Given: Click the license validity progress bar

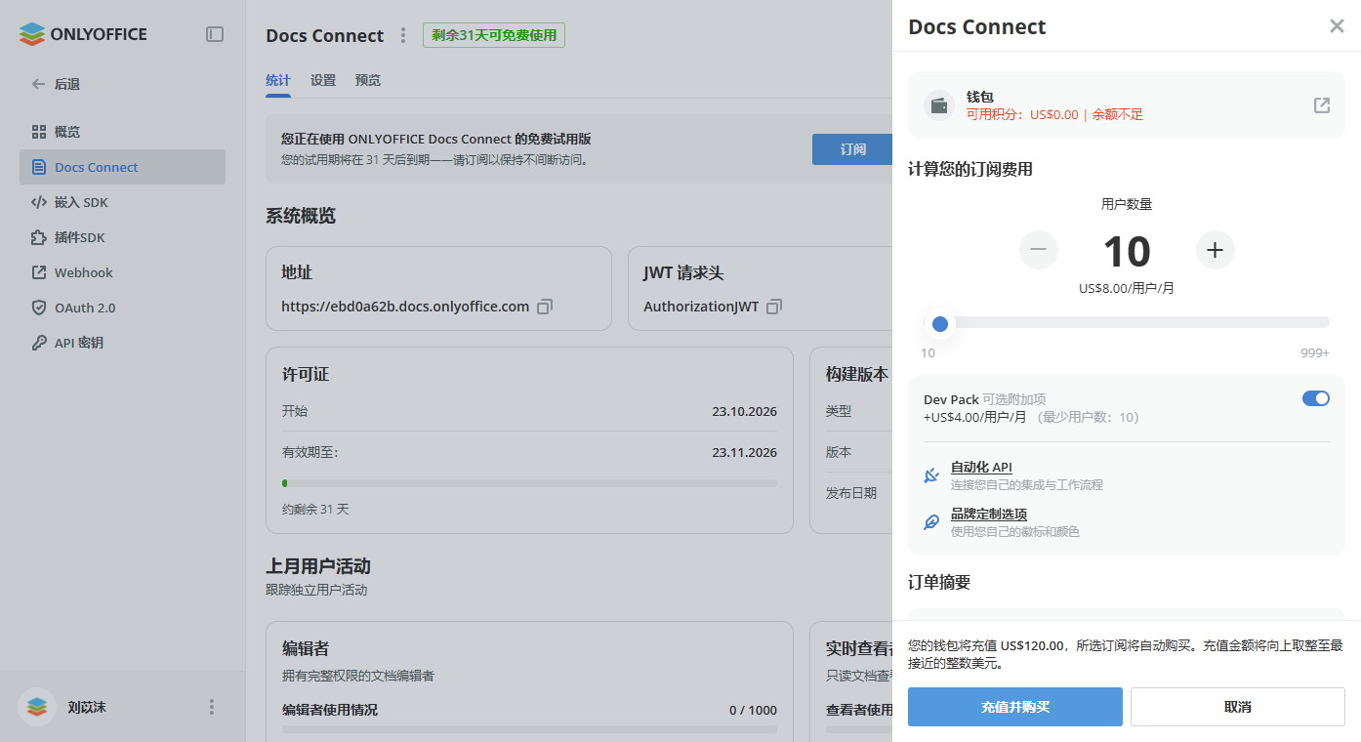Looking at the screenshot, I should [529, 483].
